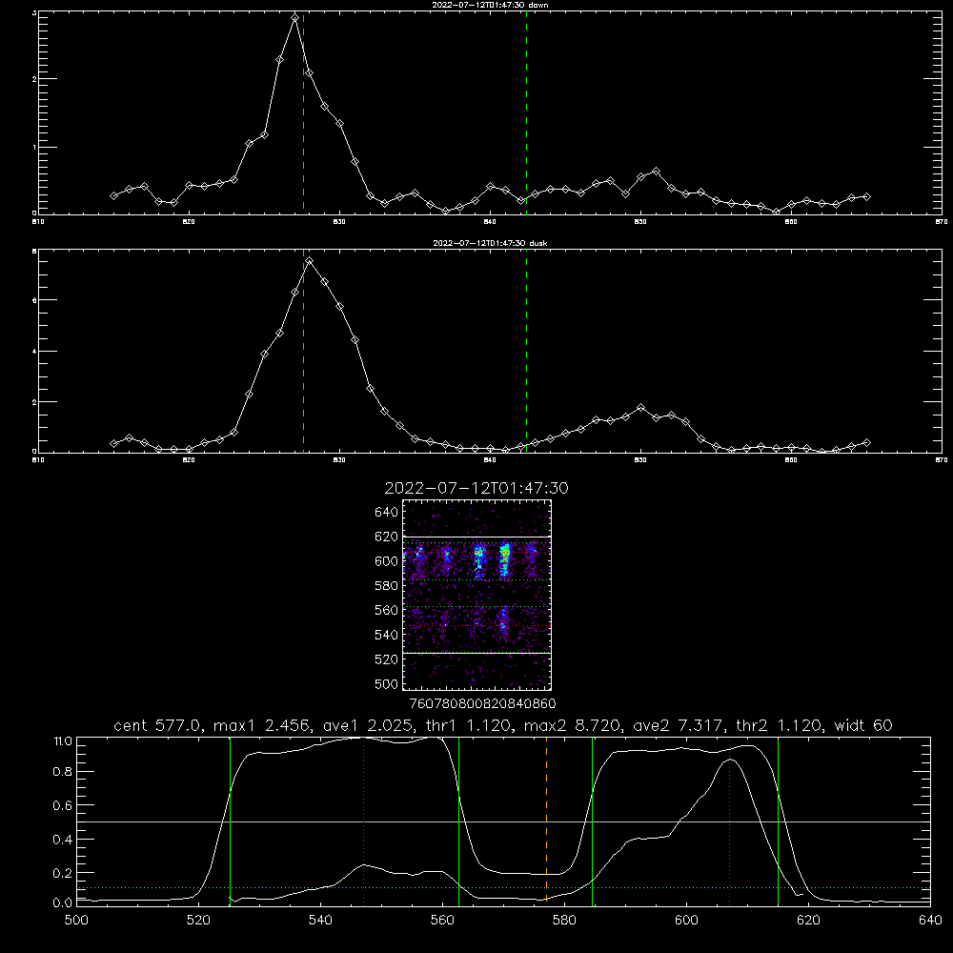This screenshot has width=953, height=953.
Task: Click the red dotted line near 607 in the bottom plot
Action: point(729,821)
